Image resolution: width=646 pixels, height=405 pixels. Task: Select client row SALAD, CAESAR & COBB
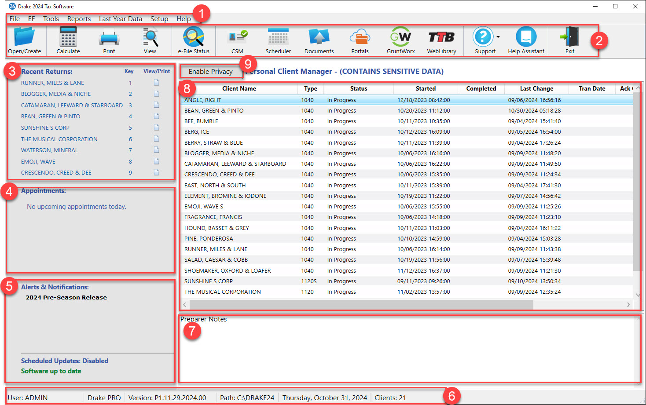pos(407,259)
